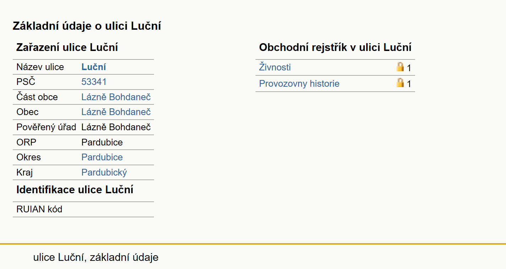
Task: Open Pardubice link in Okres row
Action: click(x=102, y=157)
